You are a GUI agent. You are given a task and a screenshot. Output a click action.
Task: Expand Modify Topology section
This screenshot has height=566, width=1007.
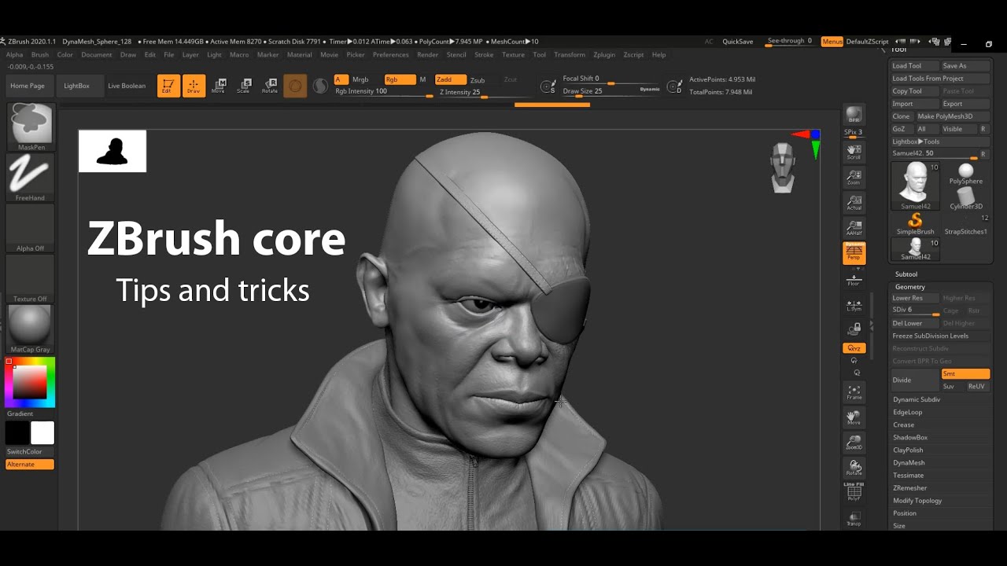pos(917,500)
